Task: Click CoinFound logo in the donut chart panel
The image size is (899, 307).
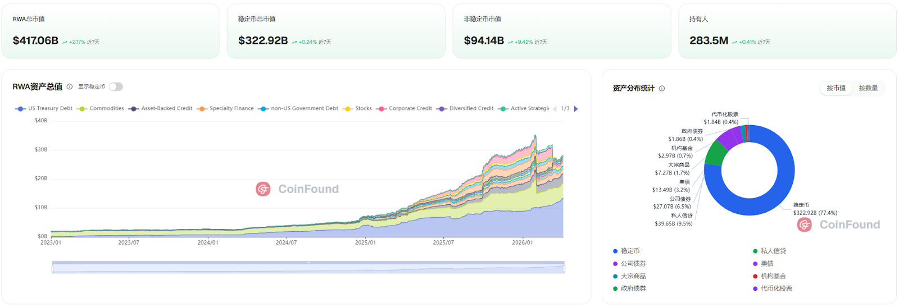Action: point(804,225)
